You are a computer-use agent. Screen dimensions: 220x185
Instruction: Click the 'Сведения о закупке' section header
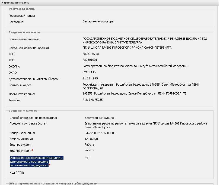(x=23, y=111)
